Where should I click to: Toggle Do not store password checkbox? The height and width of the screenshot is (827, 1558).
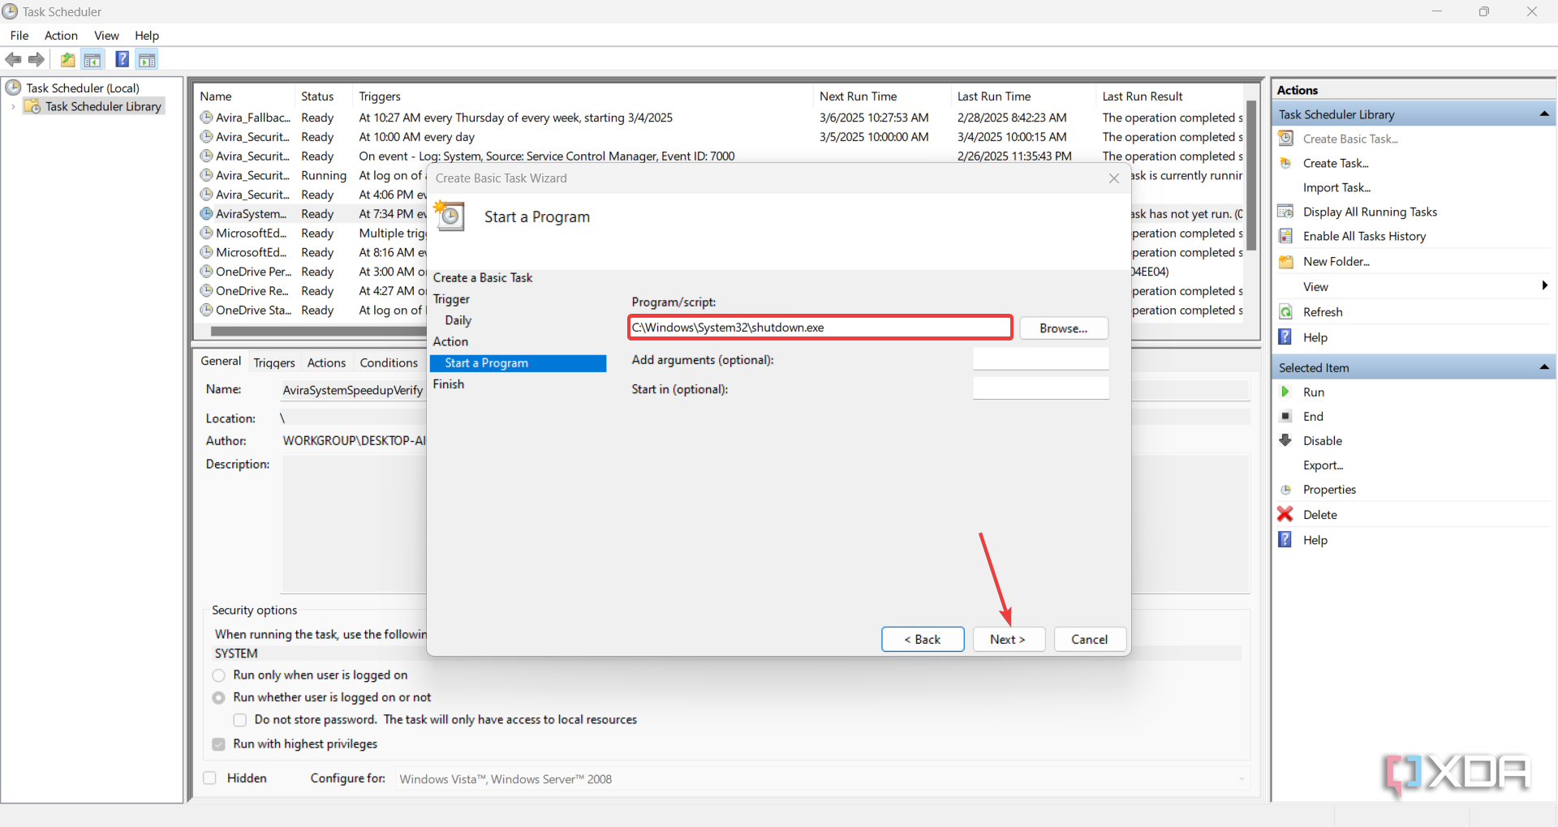coord(240,720)
